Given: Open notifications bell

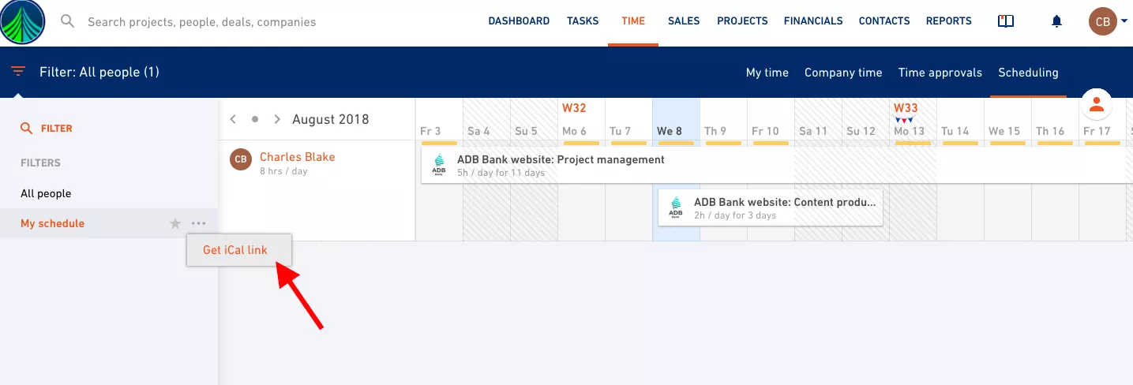Looking at the screenshot, I should [1057, 21].
